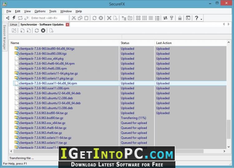
Task: Toggle the folder tree view icon
Action: pos(124,18)
